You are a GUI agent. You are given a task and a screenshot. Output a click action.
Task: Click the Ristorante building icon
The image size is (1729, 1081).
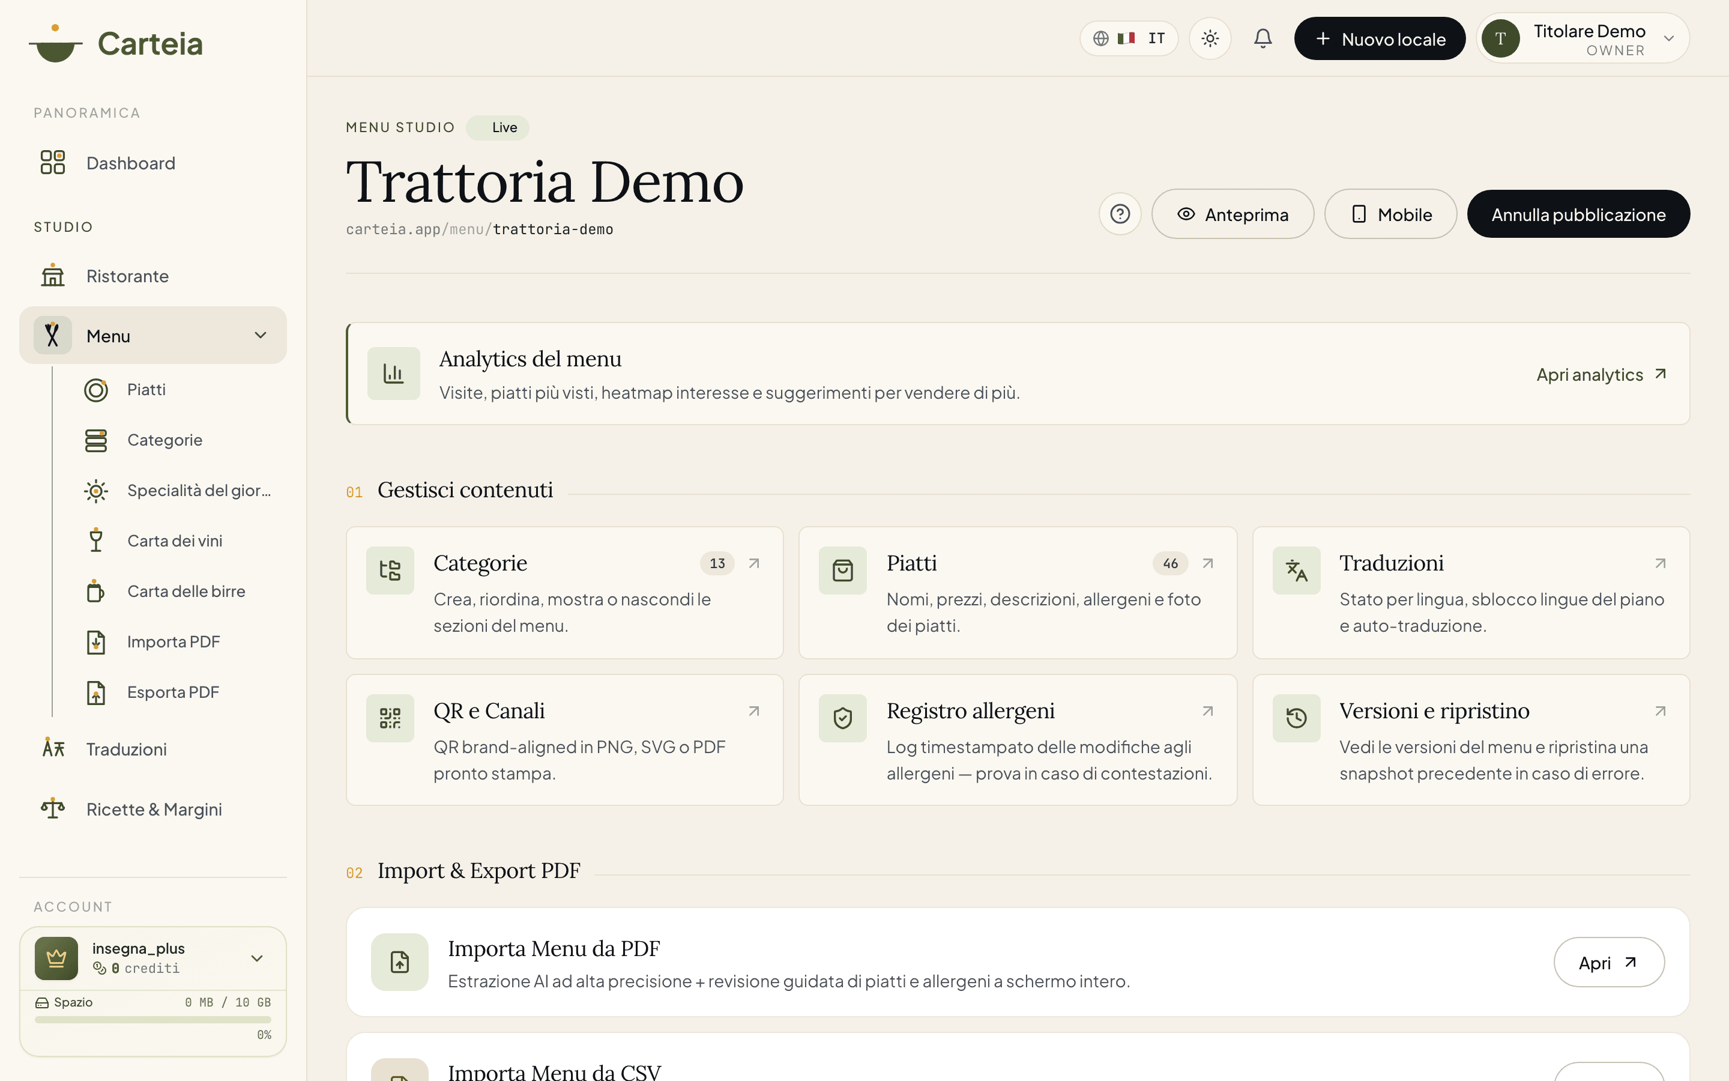coord(53,275)
